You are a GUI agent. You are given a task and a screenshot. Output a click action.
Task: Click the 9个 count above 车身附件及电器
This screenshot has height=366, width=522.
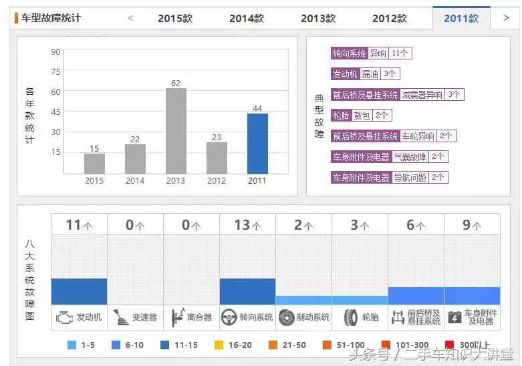click(x=472, y=225)
